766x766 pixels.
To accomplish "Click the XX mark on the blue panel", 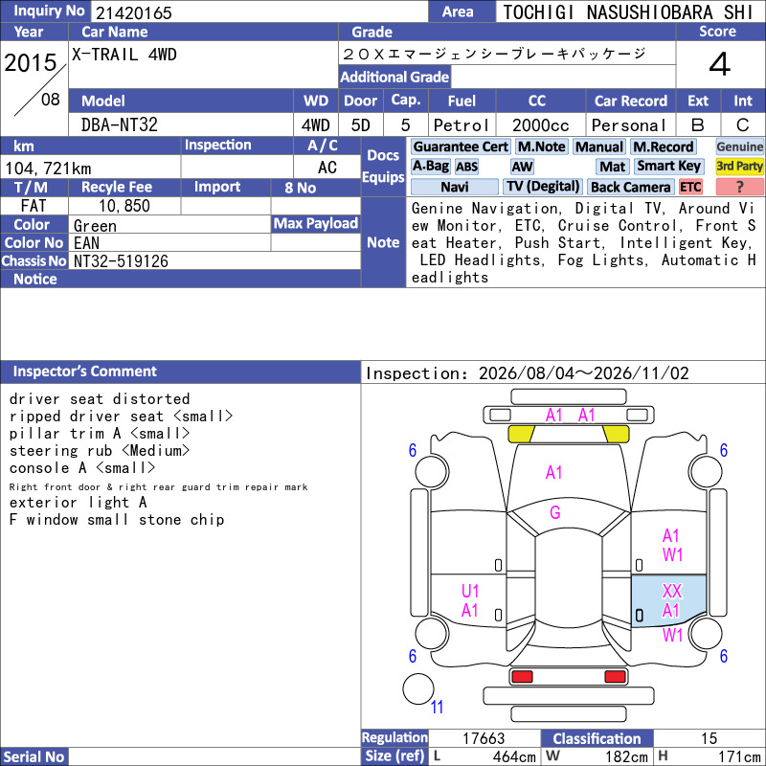I will pyautogui.click(x=672, y=591).
